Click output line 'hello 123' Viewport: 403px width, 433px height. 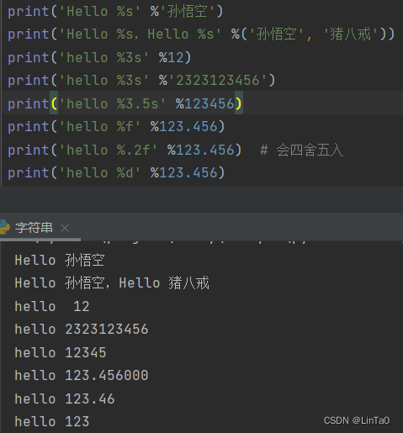pos(52,421)
